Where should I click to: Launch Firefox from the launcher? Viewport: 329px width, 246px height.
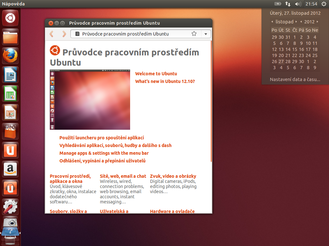[x=10, y=56]
